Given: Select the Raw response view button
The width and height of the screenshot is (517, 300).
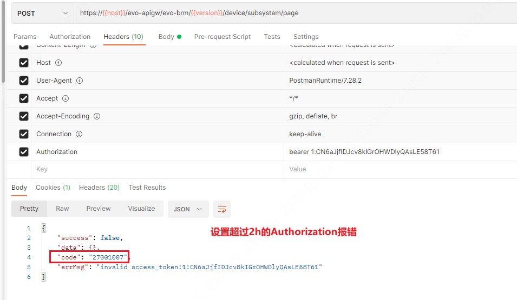Looking at the screenshot, I should tap(62, 209).
